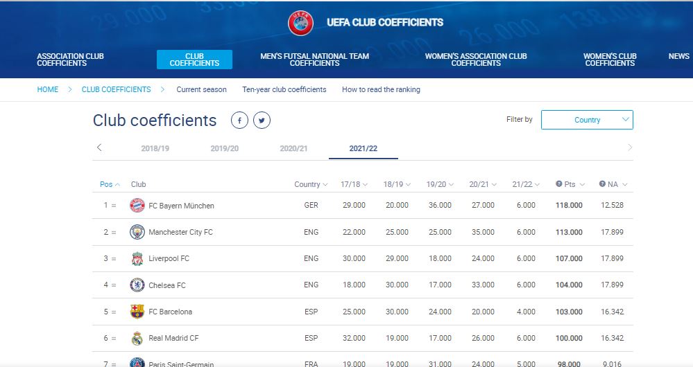
Task: Click the UEFA logo in header
Action: point(300,23)
